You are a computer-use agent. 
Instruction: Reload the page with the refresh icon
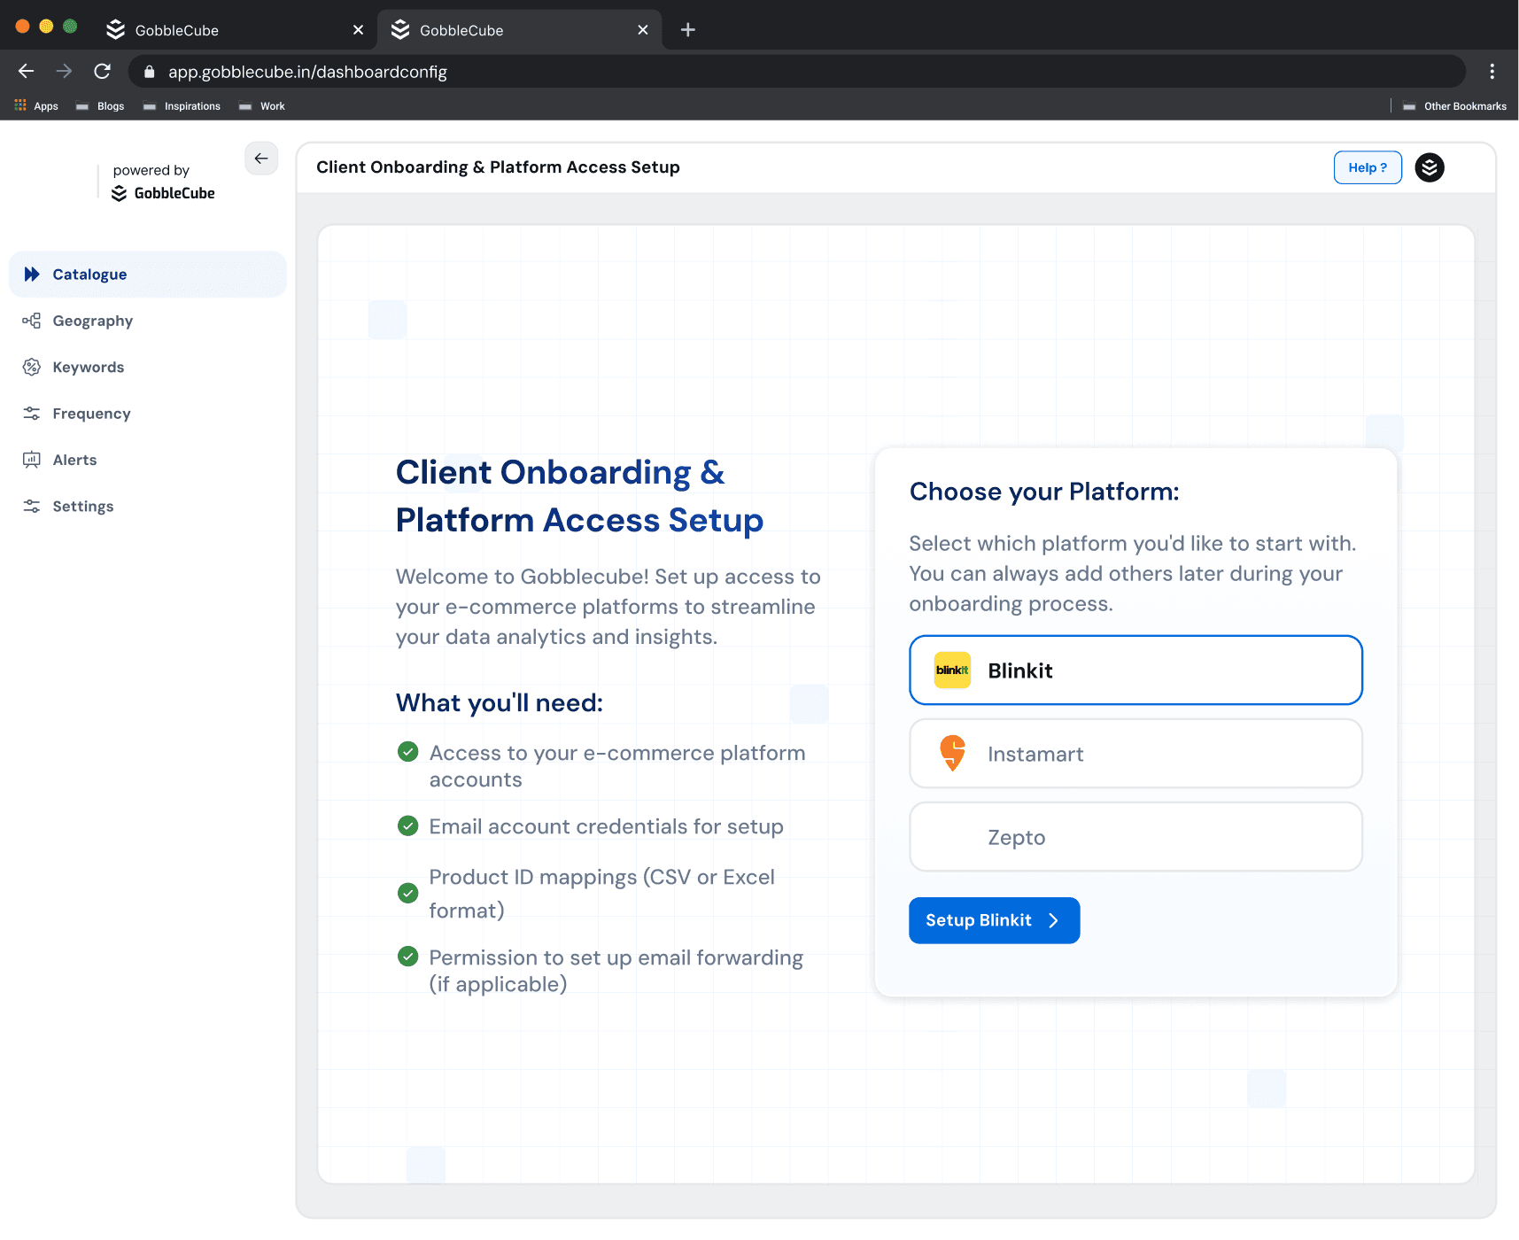pos(103,72)
